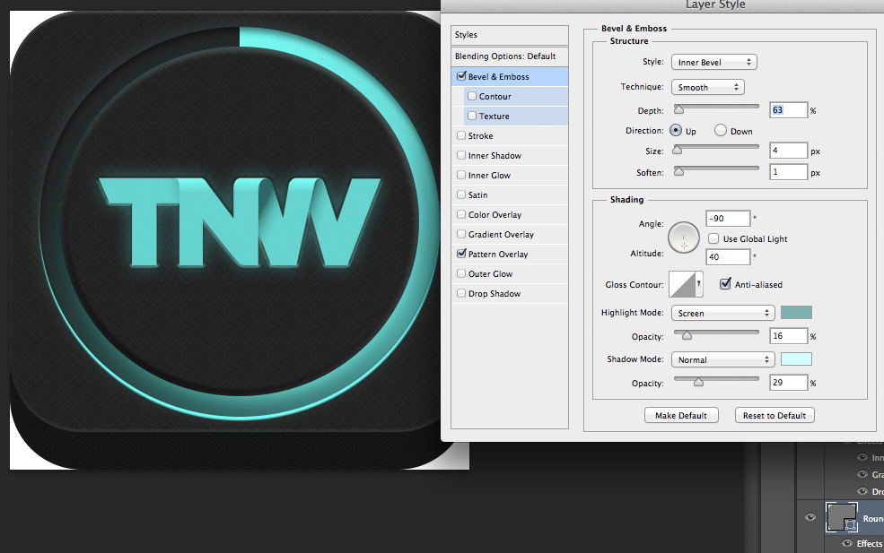The image size is (884, 553).
Task: Uncheck the Pattern Overlay checkbox
Action: point(461,254)
